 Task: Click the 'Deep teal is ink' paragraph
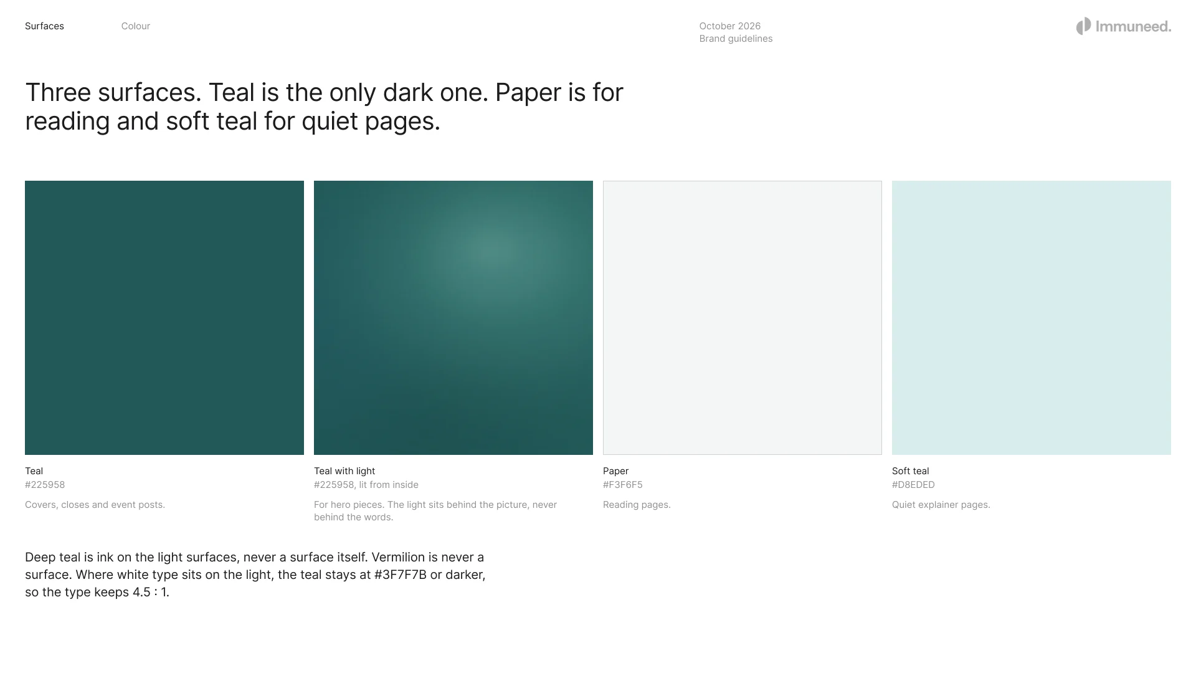pos(255,575)
